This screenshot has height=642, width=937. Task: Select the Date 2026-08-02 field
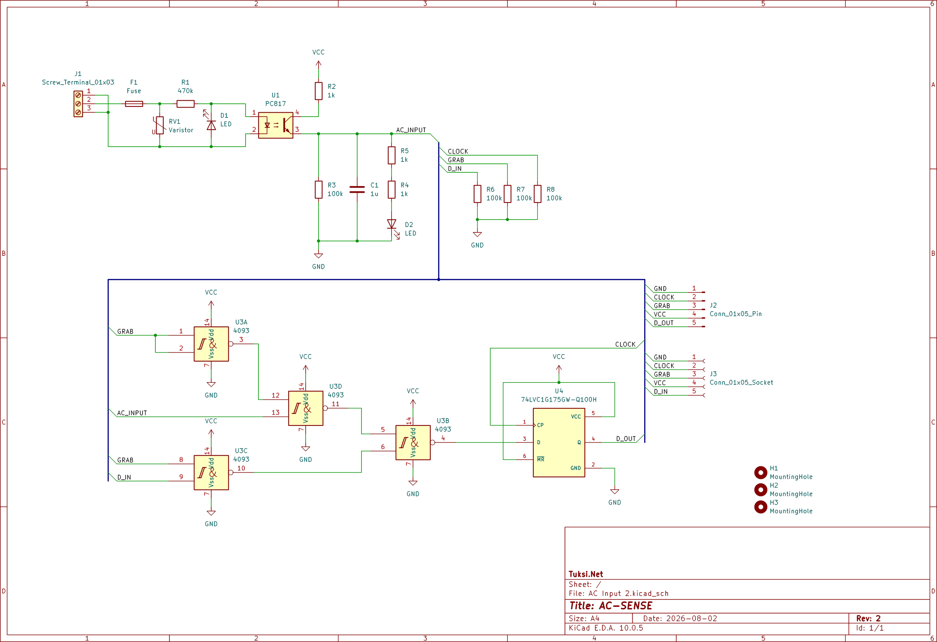pyautogui.click(x=680, y=618)
